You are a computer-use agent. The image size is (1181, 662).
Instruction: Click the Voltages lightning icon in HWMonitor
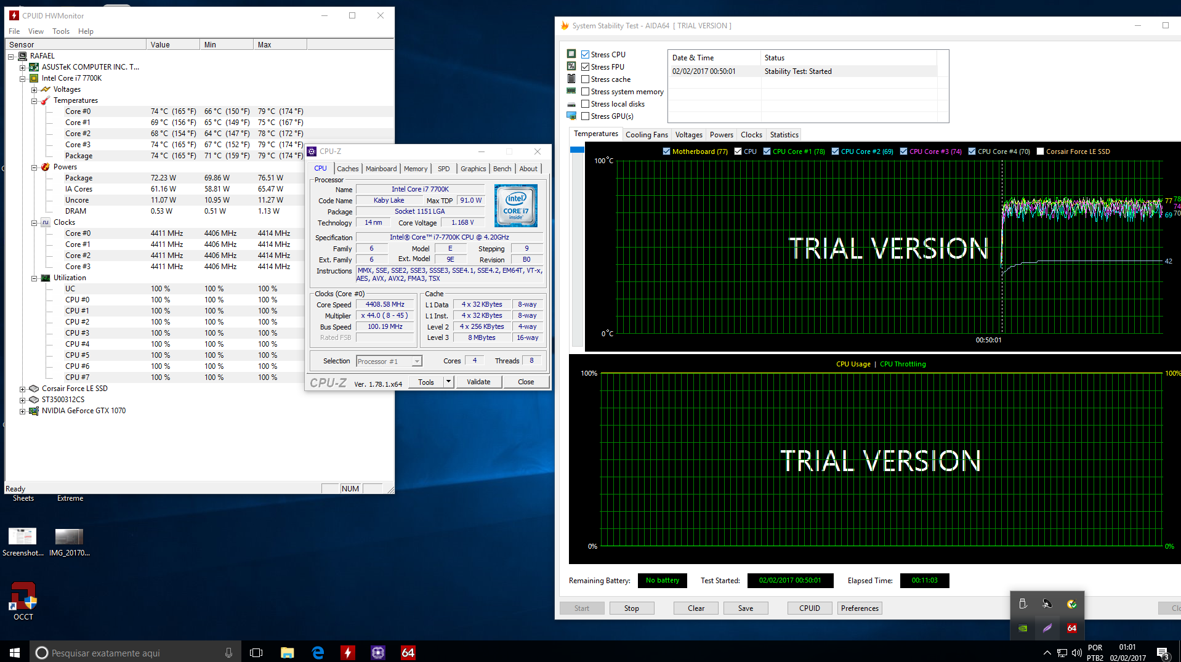(45, 89)
